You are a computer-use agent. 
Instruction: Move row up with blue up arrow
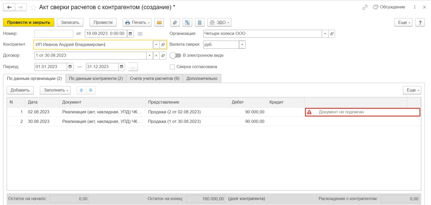pos(81,90)
